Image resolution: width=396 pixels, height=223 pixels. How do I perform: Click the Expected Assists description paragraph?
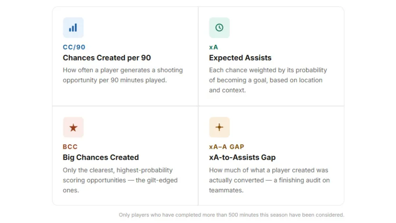click(x=267, y=80)
